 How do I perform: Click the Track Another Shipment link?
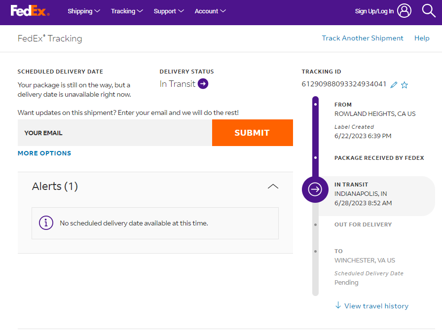(363, 38)
